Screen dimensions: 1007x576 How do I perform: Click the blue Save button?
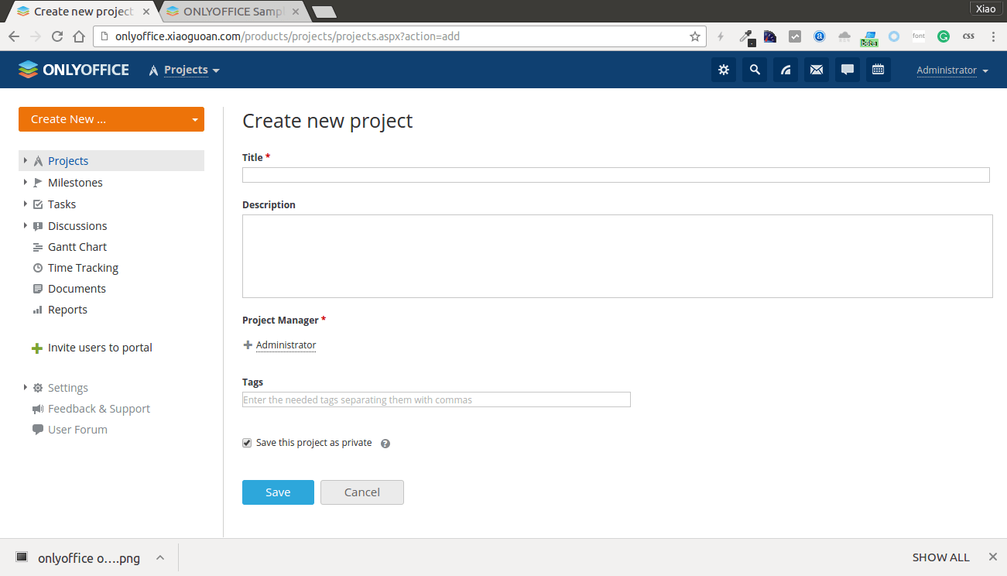click(278, 492)
